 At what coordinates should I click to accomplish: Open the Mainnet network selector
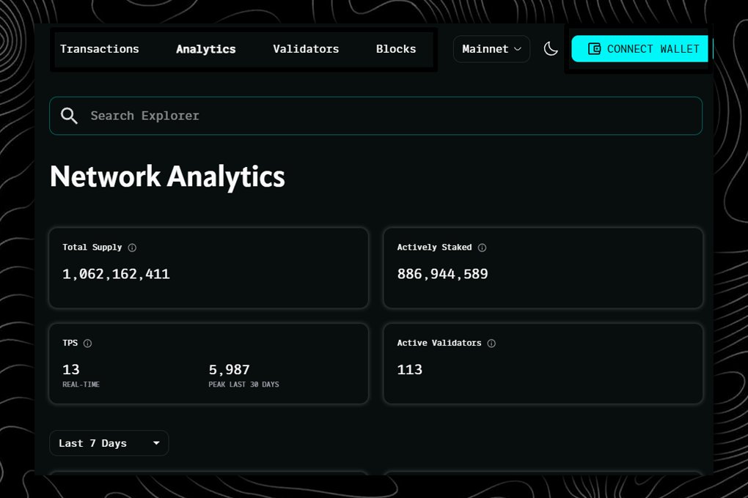(491, 49)
